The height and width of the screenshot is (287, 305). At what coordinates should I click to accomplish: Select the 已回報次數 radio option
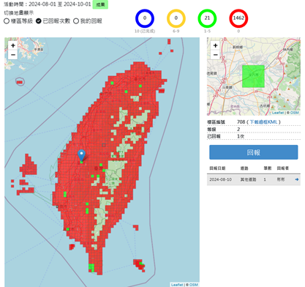pos(39,21)
